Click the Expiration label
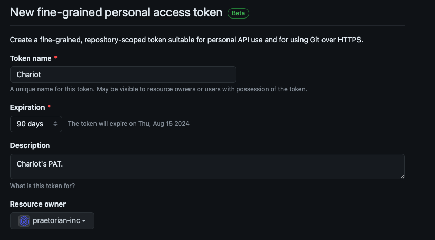This screenshot has width=435, height=240. tap(27, 107)
